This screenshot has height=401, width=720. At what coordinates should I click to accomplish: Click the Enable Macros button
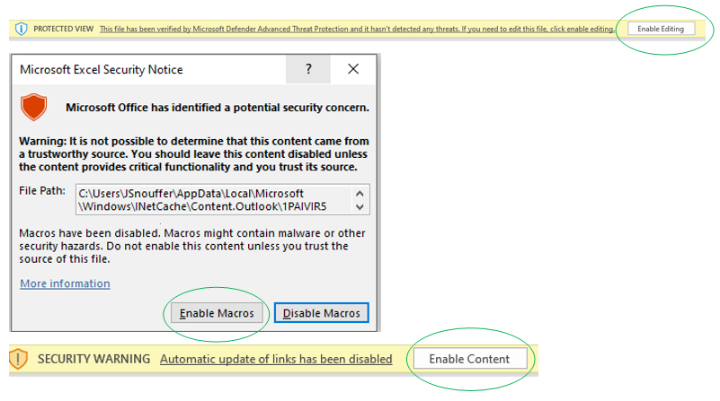(217, 313)
